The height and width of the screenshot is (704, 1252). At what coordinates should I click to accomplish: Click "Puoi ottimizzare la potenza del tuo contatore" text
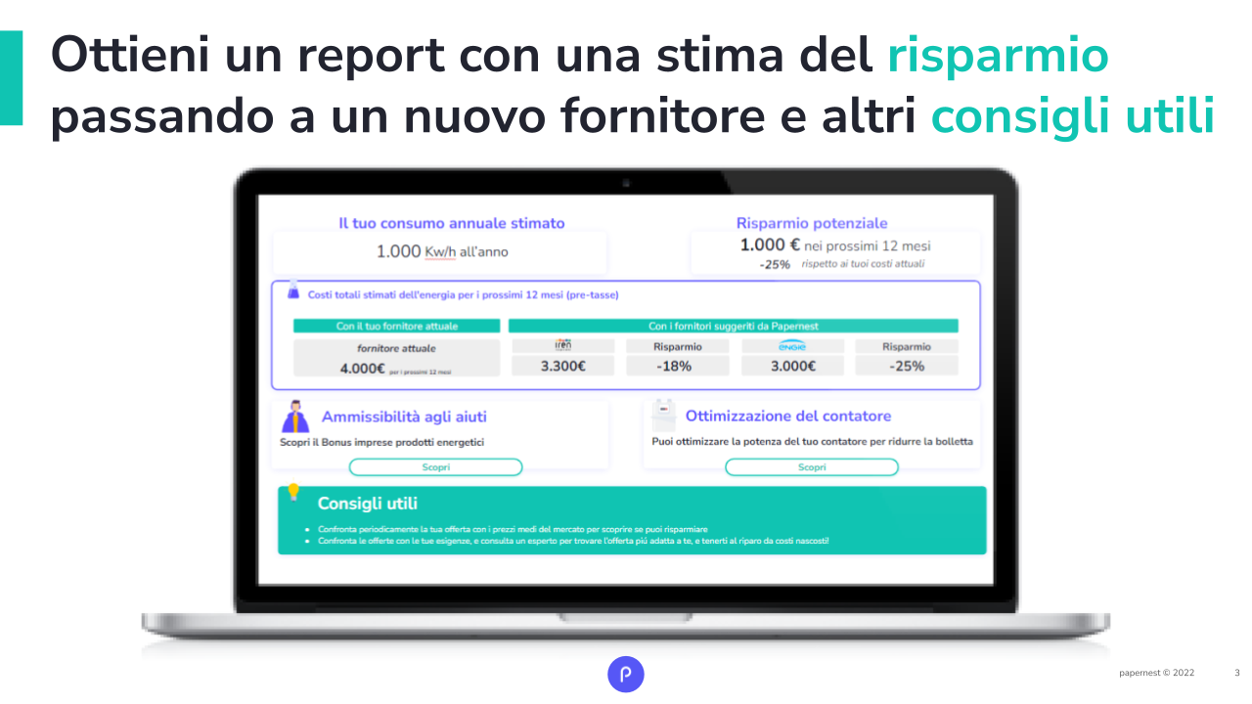812,441
